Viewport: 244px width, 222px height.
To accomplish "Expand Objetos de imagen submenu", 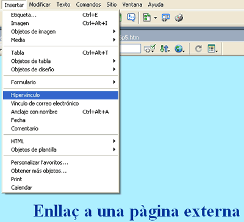I will tap(60, 32).
